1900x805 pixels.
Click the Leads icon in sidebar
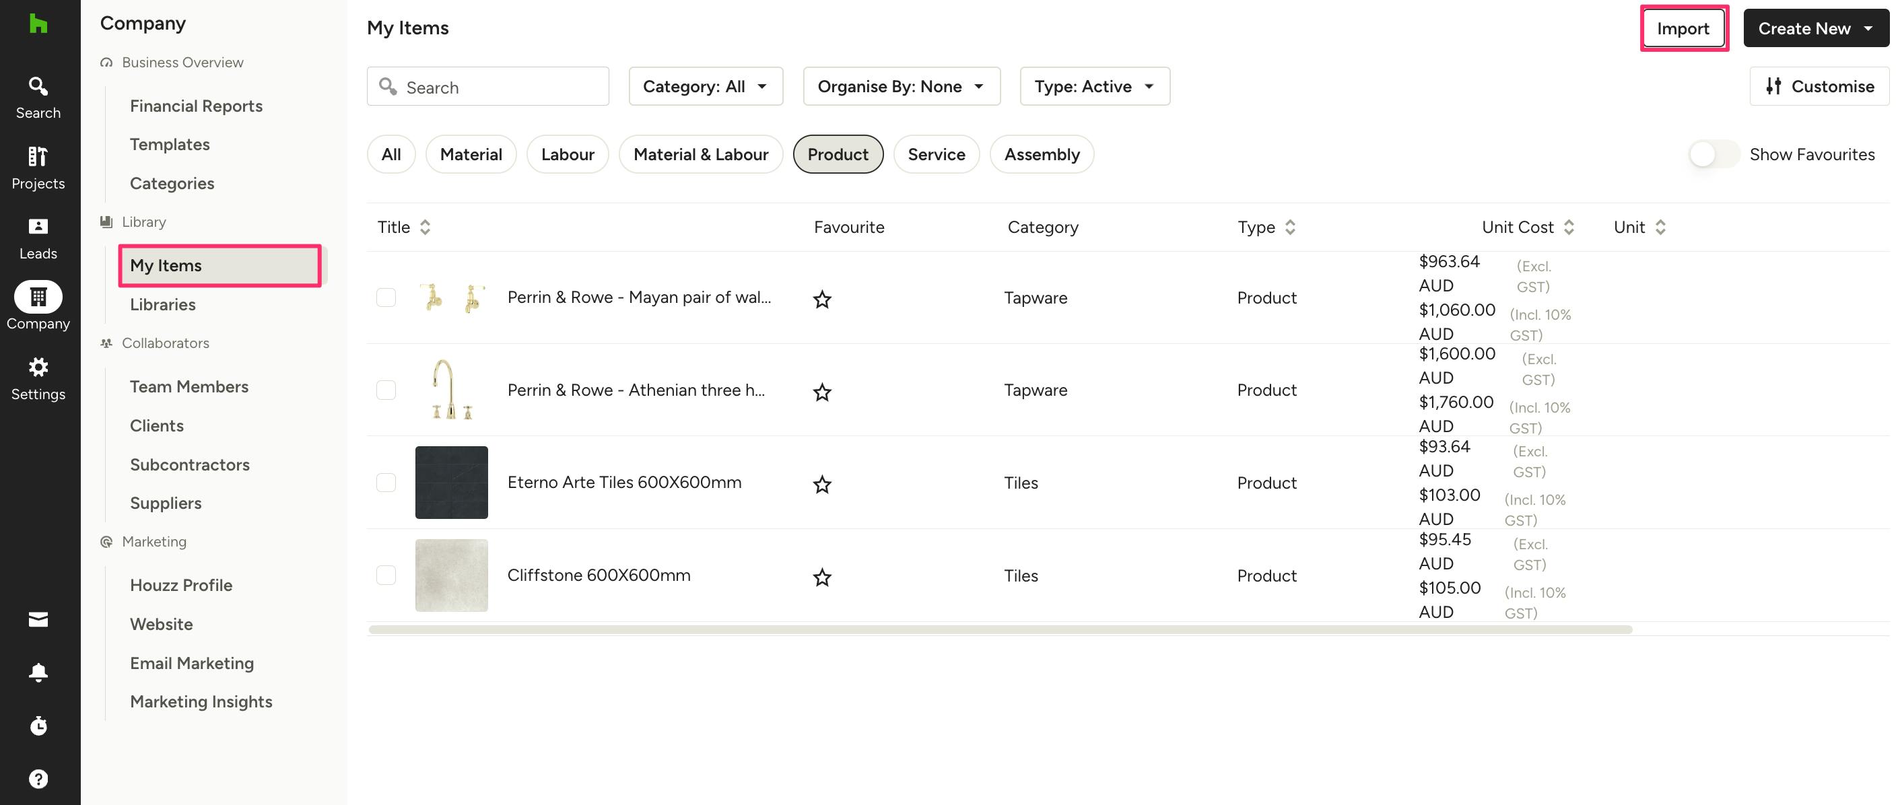pos(38,238)
